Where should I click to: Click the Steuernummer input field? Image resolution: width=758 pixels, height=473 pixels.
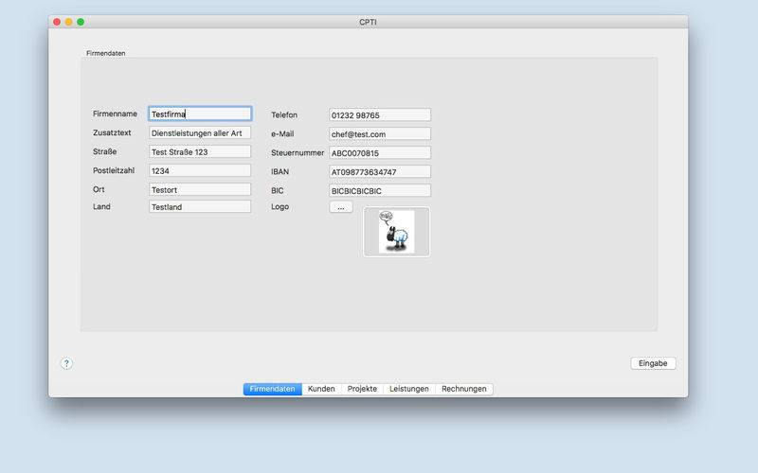tap(380, 152)
